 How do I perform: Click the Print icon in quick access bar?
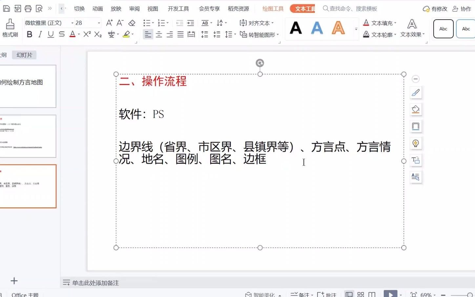28,9
